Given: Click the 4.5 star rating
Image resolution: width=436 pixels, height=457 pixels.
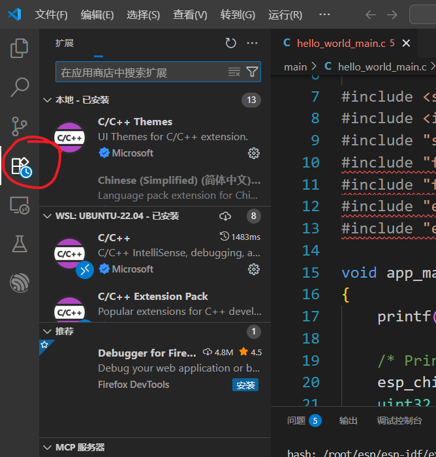Looking at the screenshot, I should [251, 353].
